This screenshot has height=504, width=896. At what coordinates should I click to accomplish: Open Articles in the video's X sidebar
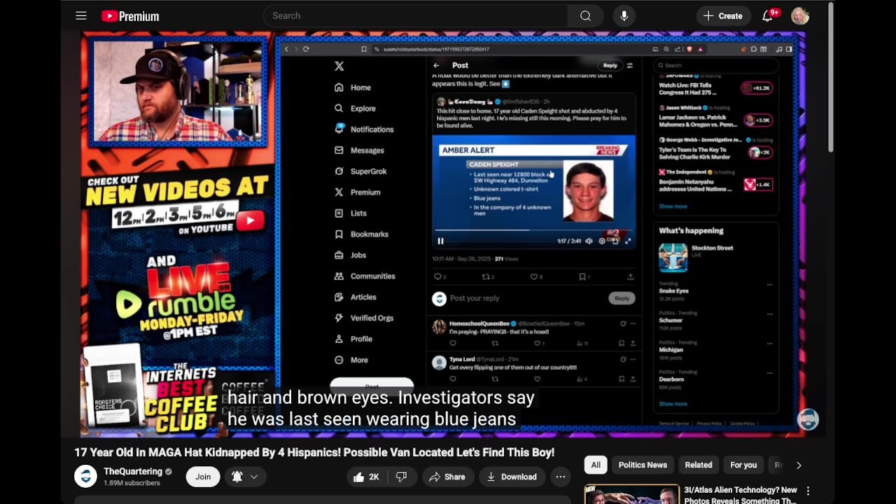coord(355,297)
